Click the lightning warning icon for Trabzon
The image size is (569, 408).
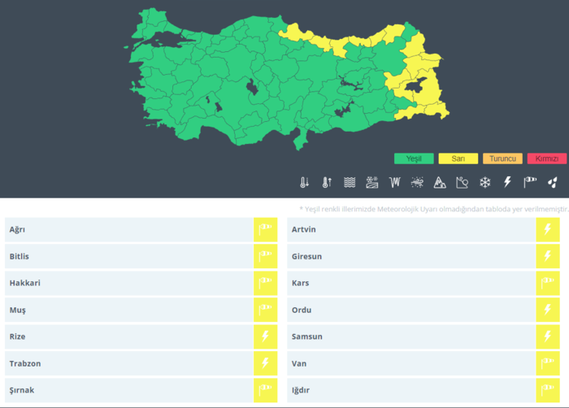[265, 363]
